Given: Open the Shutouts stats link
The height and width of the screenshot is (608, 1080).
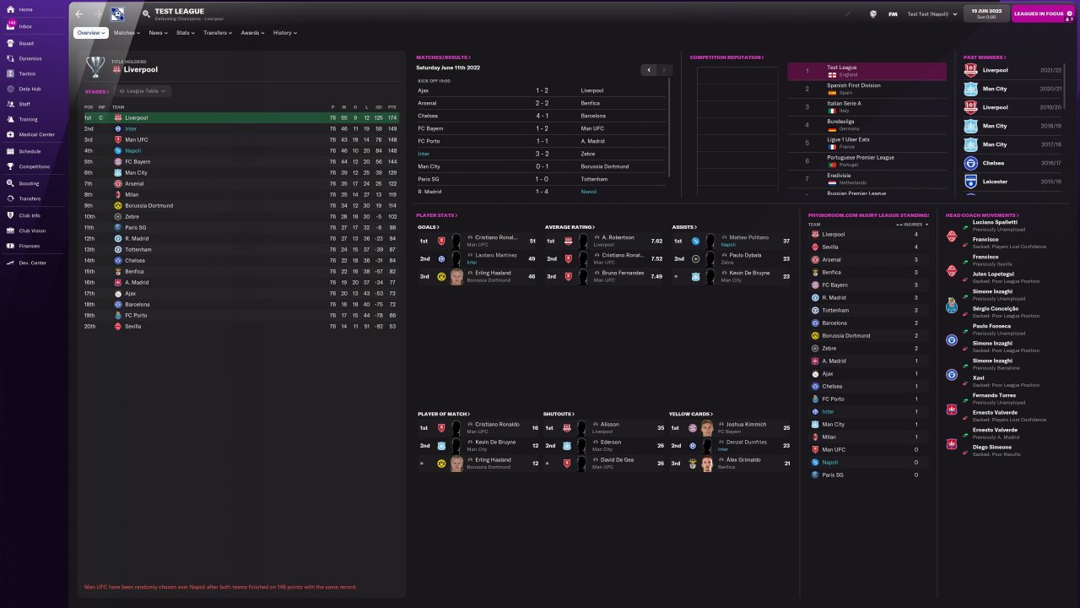Looking at the screenshot, I should point(559,414).
